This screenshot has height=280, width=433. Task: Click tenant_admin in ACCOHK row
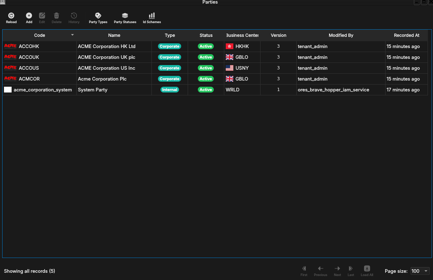click(x=313, y=46)
